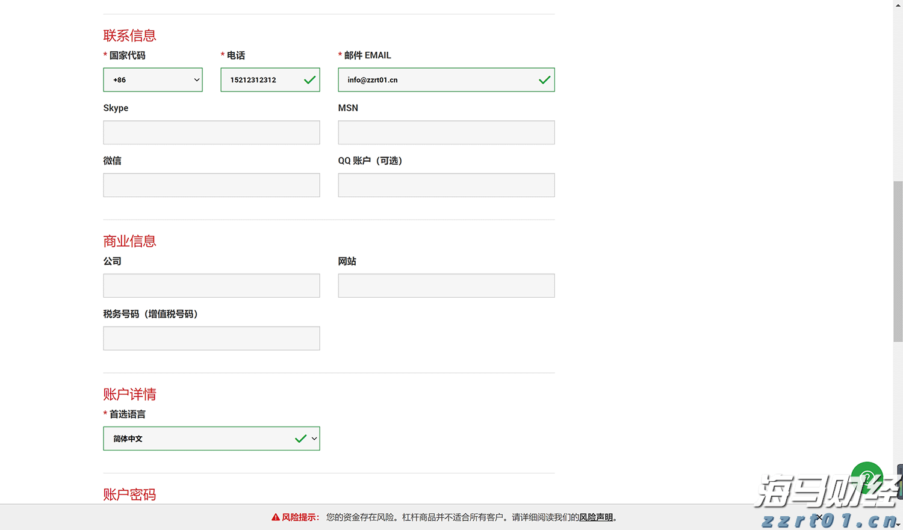Click the QQ 账户 optional input field
Image resolution: width=903 pixels, height=530 pixels.
point(446,185)
